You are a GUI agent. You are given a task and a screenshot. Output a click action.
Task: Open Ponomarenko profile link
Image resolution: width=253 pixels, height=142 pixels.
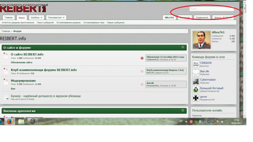click(x=153, y=86)
